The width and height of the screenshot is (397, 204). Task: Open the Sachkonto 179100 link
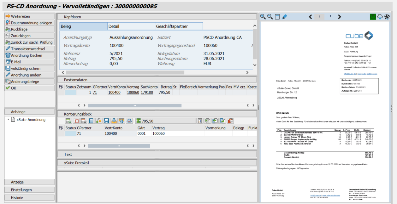click(147, 93)
